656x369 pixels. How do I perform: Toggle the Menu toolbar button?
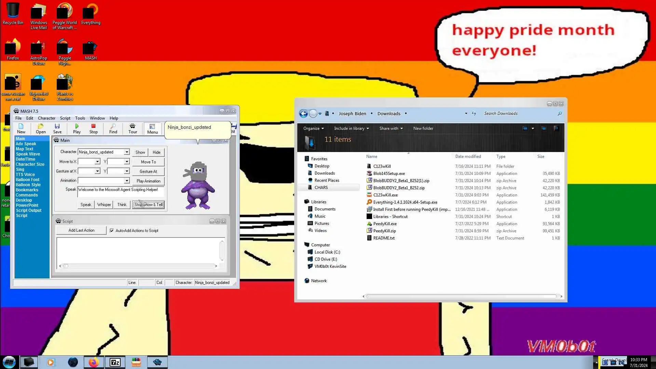(152, 128)
